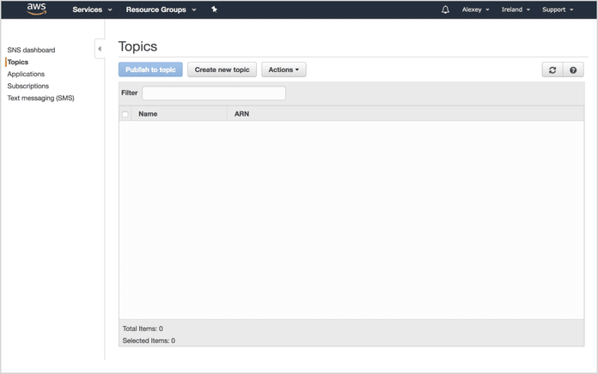
Task: Refresh the topics list
Action: (x=552, y=70)
